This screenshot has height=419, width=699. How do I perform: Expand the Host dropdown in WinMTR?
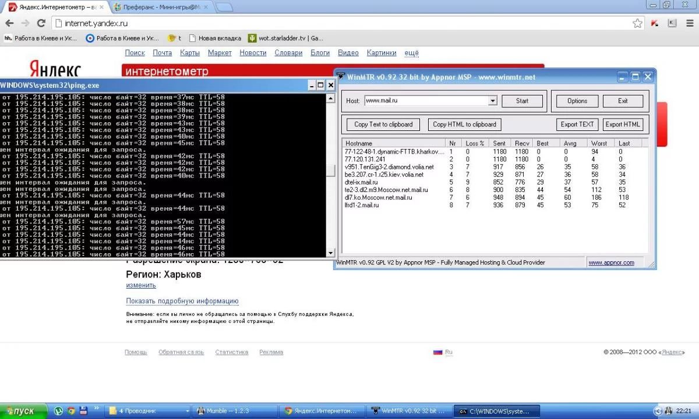click(492, 101)
